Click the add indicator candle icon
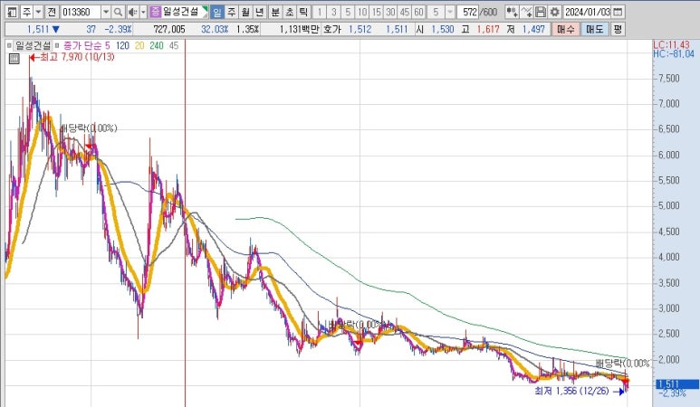Screen dimensions: 700x407 pos(512,12)
